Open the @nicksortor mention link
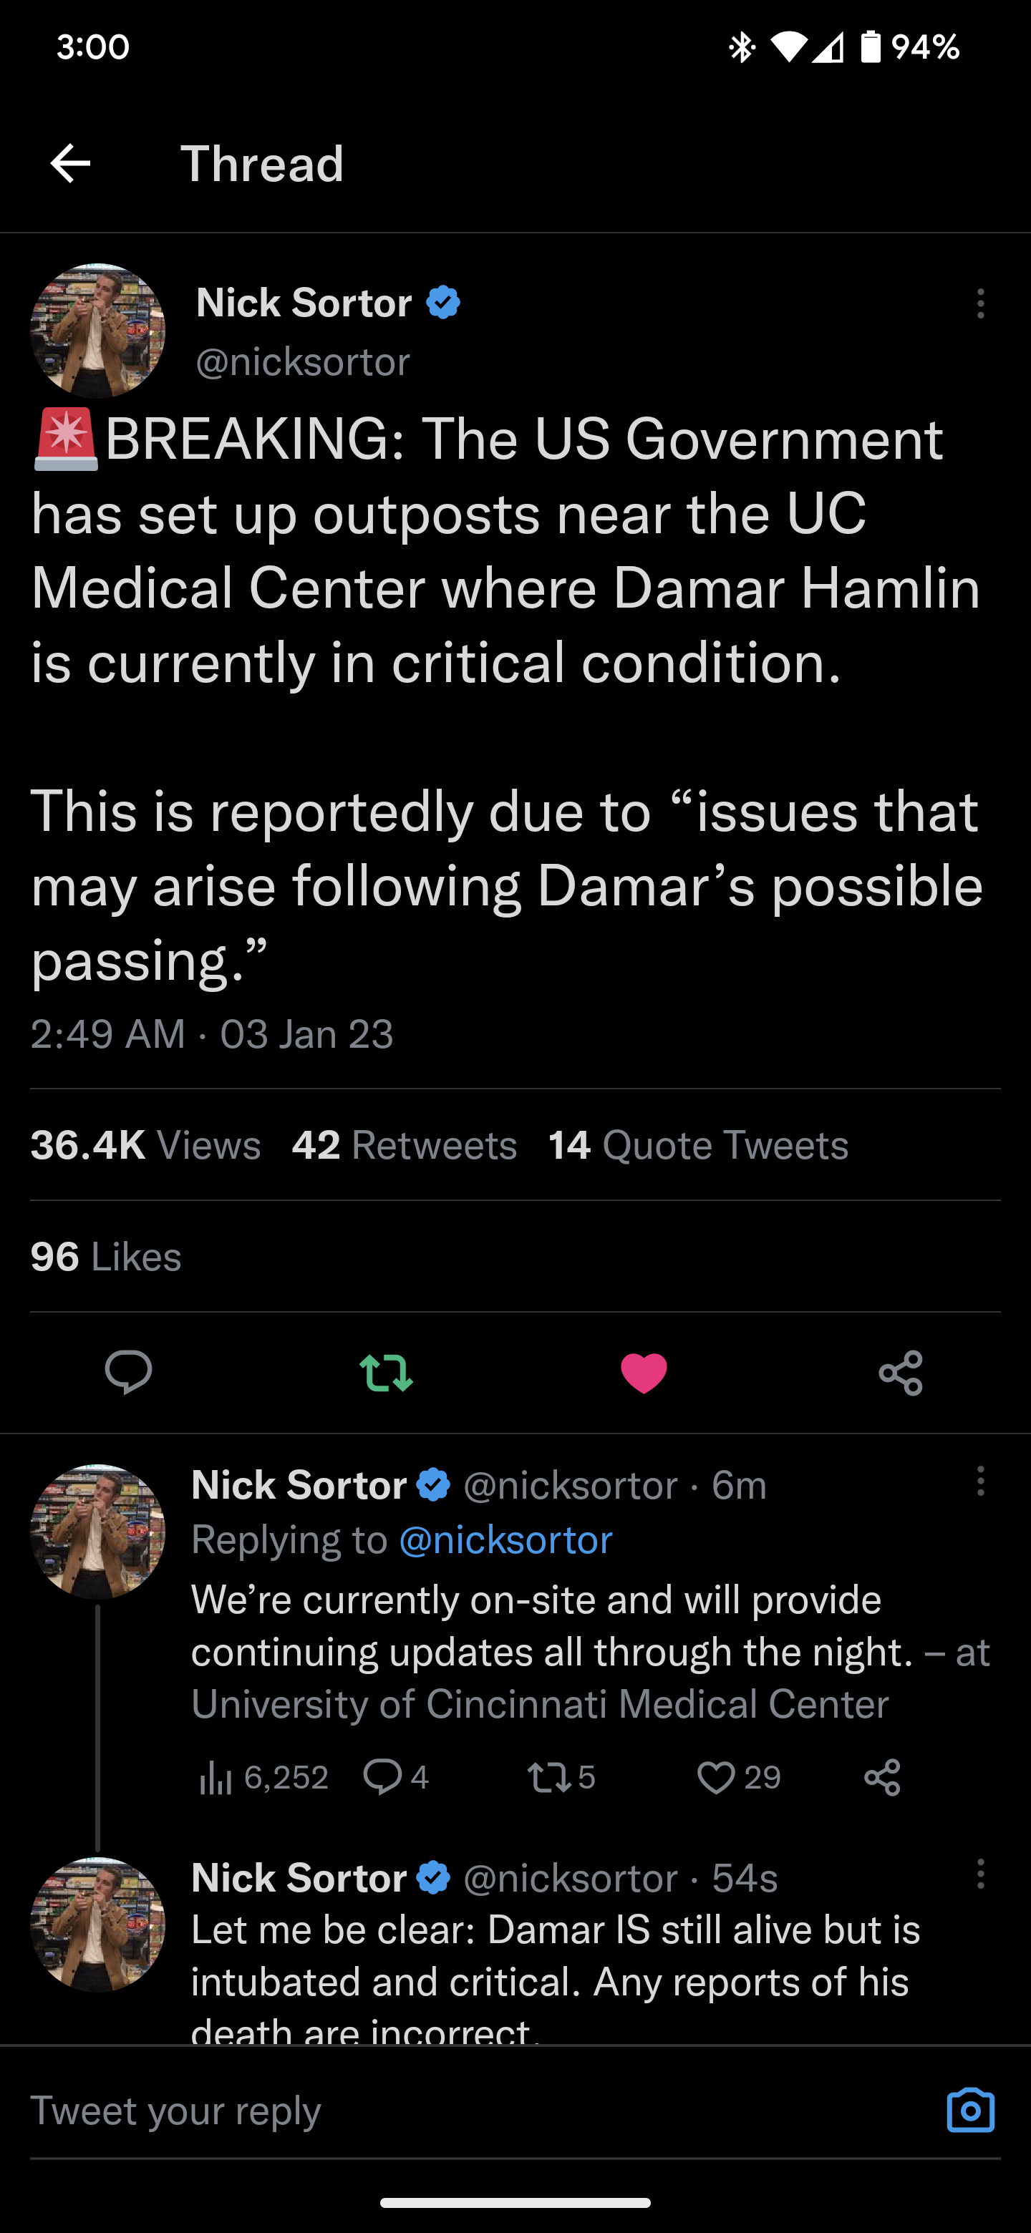Image resolution: width=1031 pixels, height=2233 pixels. pos(505,1539)
